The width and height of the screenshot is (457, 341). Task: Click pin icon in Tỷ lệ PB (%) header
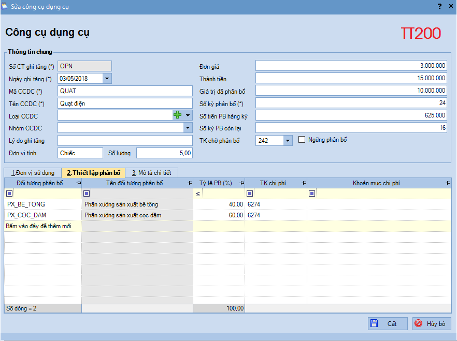pos(241,183)
